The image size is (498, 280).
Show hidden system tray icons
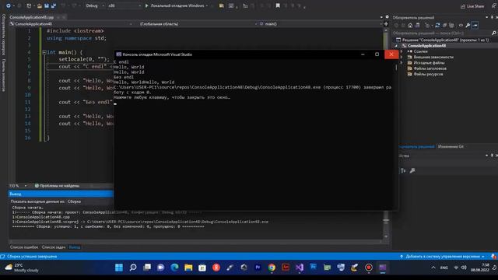point(433,268)
